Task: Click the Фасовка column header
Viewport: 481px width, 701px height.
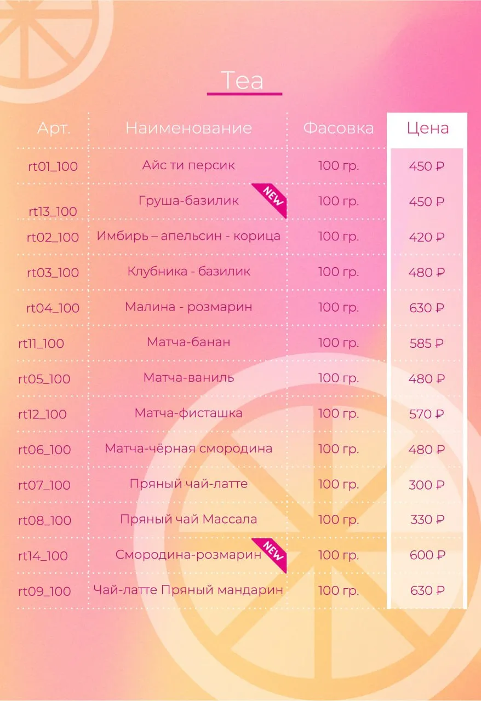Action: tap(339, 128)
